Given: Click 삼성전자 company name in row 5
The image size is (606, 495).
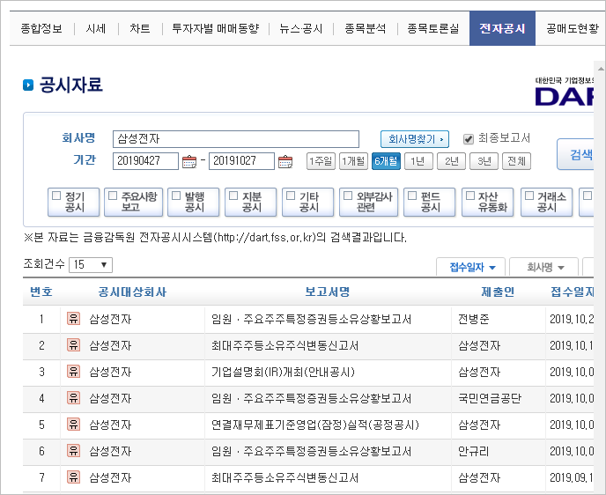Looking at the screenshot, I should pos(110,425).
